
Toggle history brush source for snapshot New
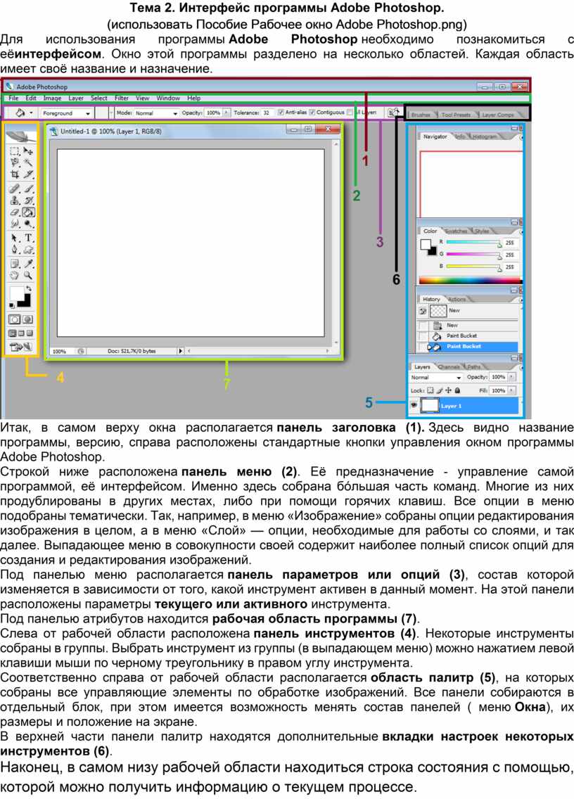[423, 311]
